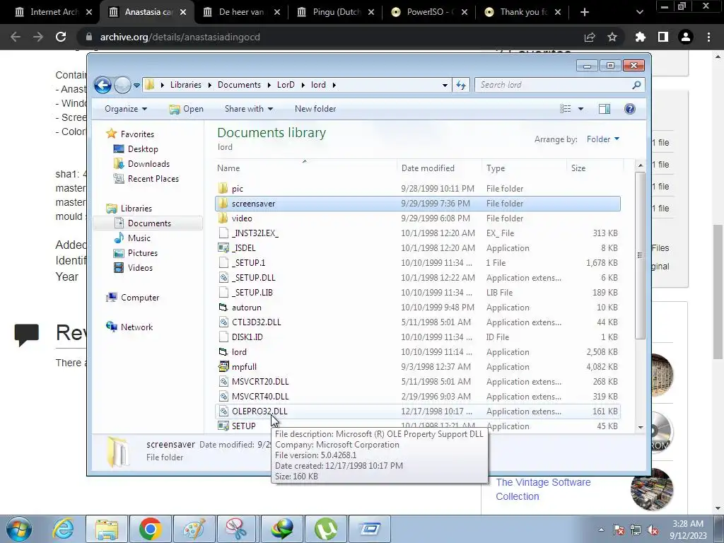Select the SETUP application icon
This screenshot has height=543, width=724.
pyautogui.click(x=223, y=426)
